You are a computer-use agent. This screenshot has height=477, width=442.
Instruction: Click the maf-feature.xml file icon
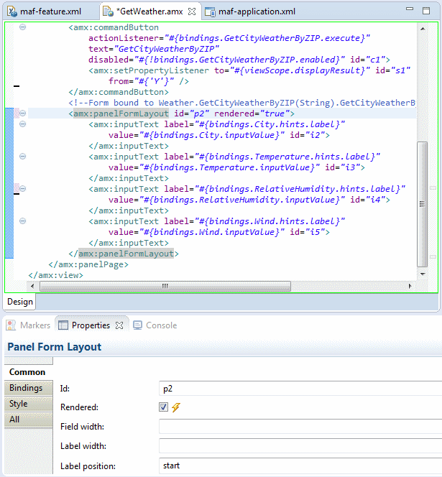tap(12, 11)
